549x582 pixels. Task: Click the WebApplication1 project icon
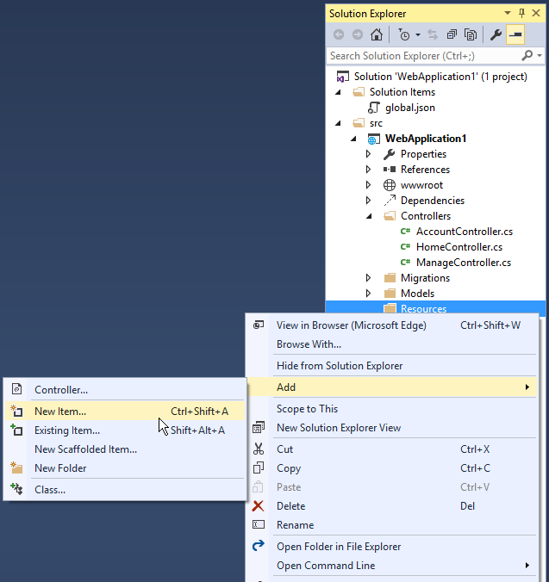374,139
